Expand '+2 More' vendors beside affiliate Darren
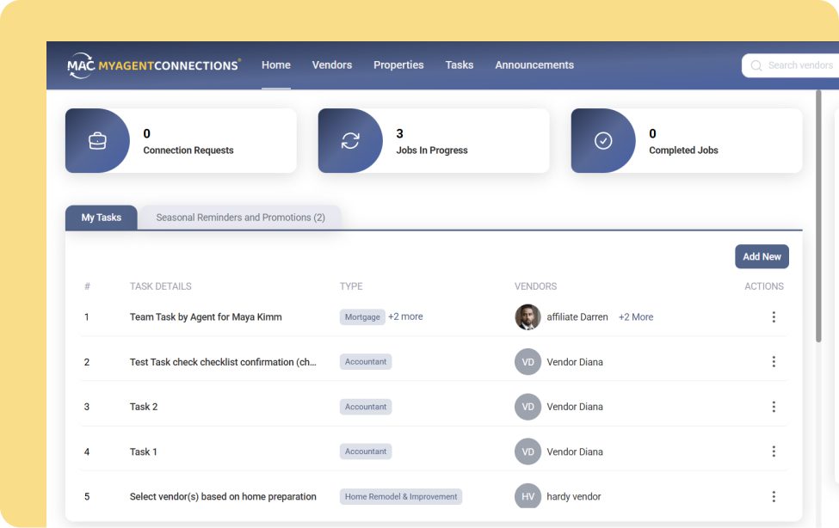The height and width of the screenshot is (528, 839). [636, 317]
